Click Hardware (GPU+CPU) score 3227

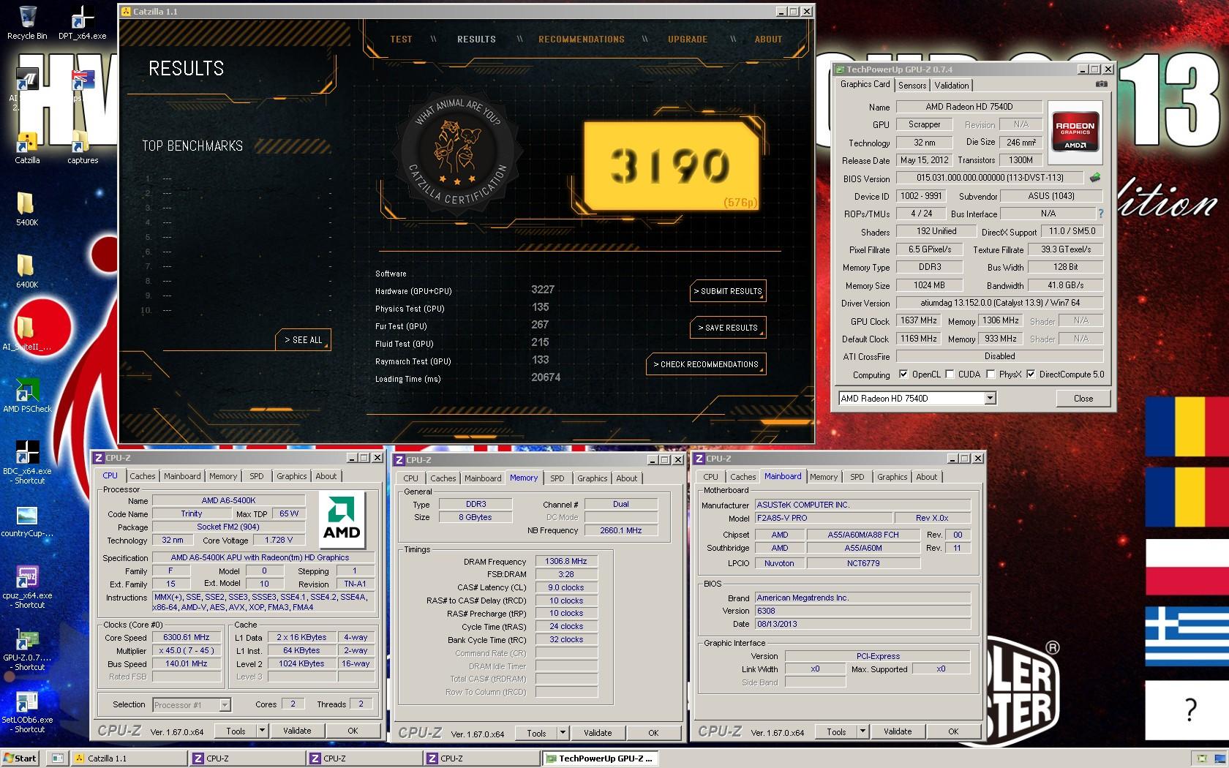[x=543, y=290]
